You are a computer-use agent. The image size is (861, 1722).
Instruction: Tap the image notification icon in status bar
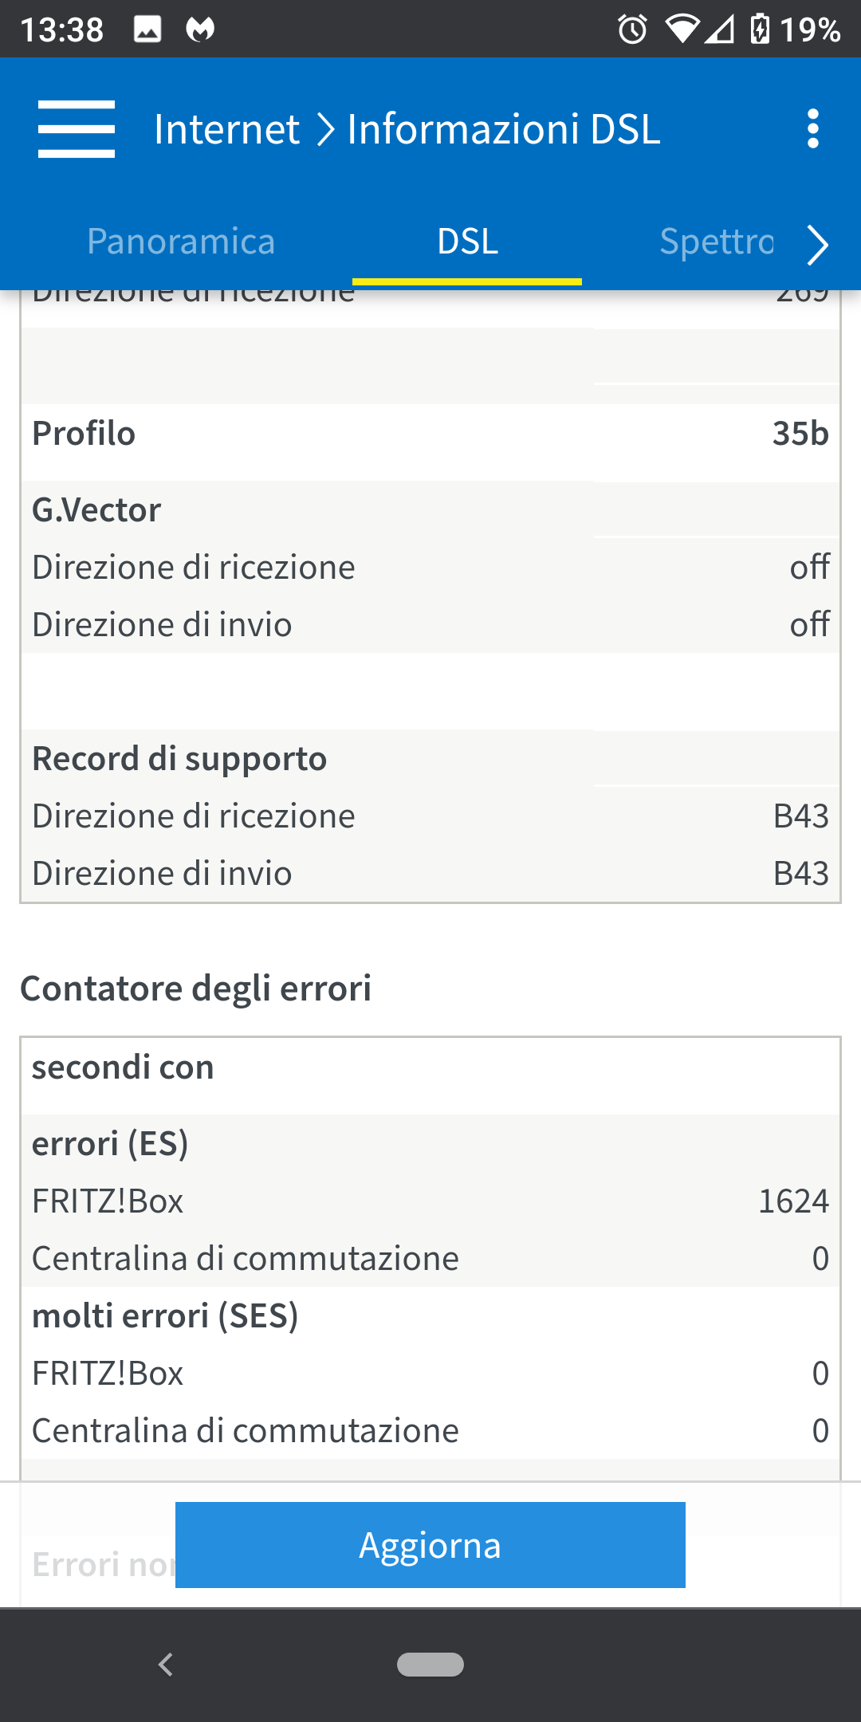pos(147,30)
